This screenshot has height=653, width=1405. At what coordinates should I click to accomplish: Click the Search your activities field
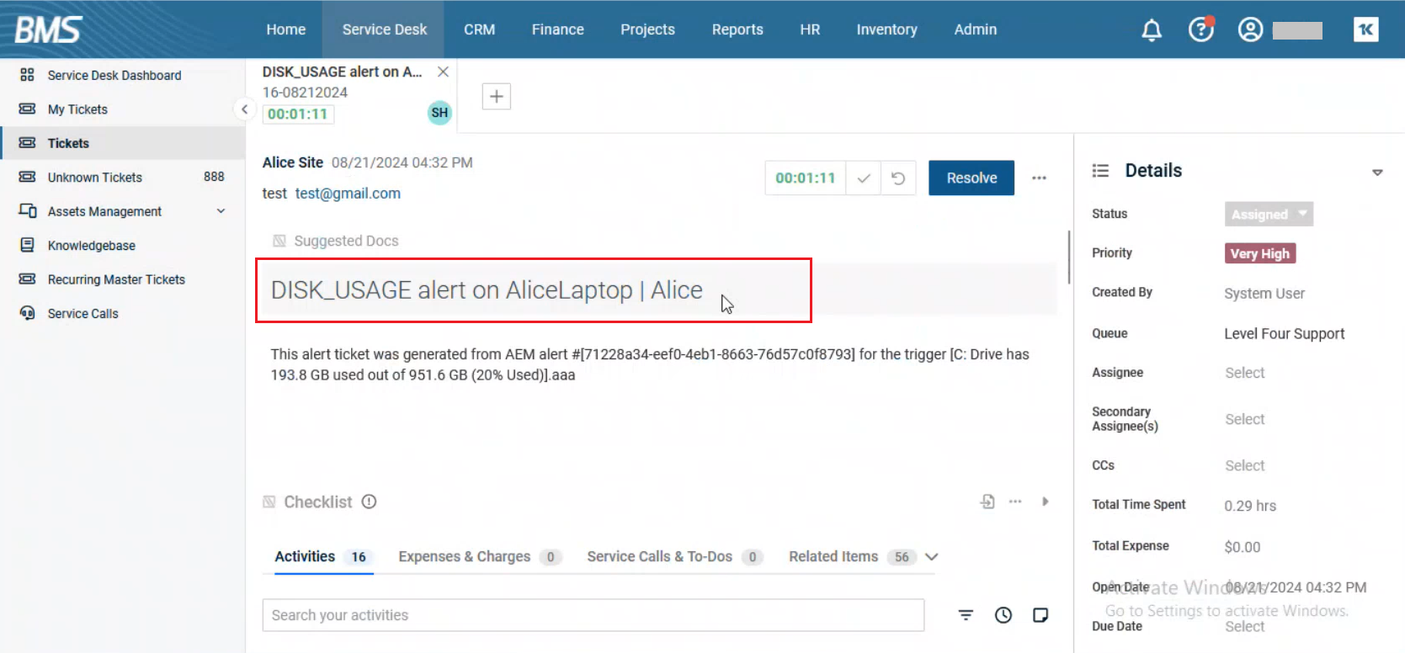pos(593,615)
